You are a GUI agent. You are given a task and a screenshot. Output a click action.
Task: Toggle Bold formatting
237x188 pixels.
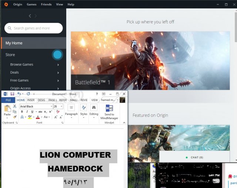click(22, 112)
